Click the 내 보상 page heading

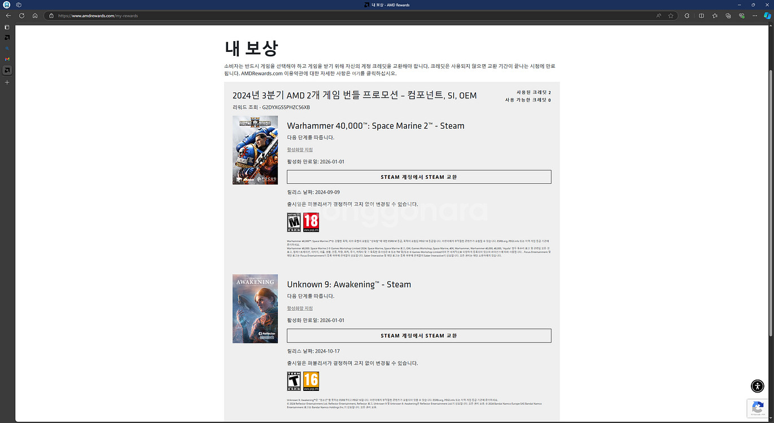(251, 49)
